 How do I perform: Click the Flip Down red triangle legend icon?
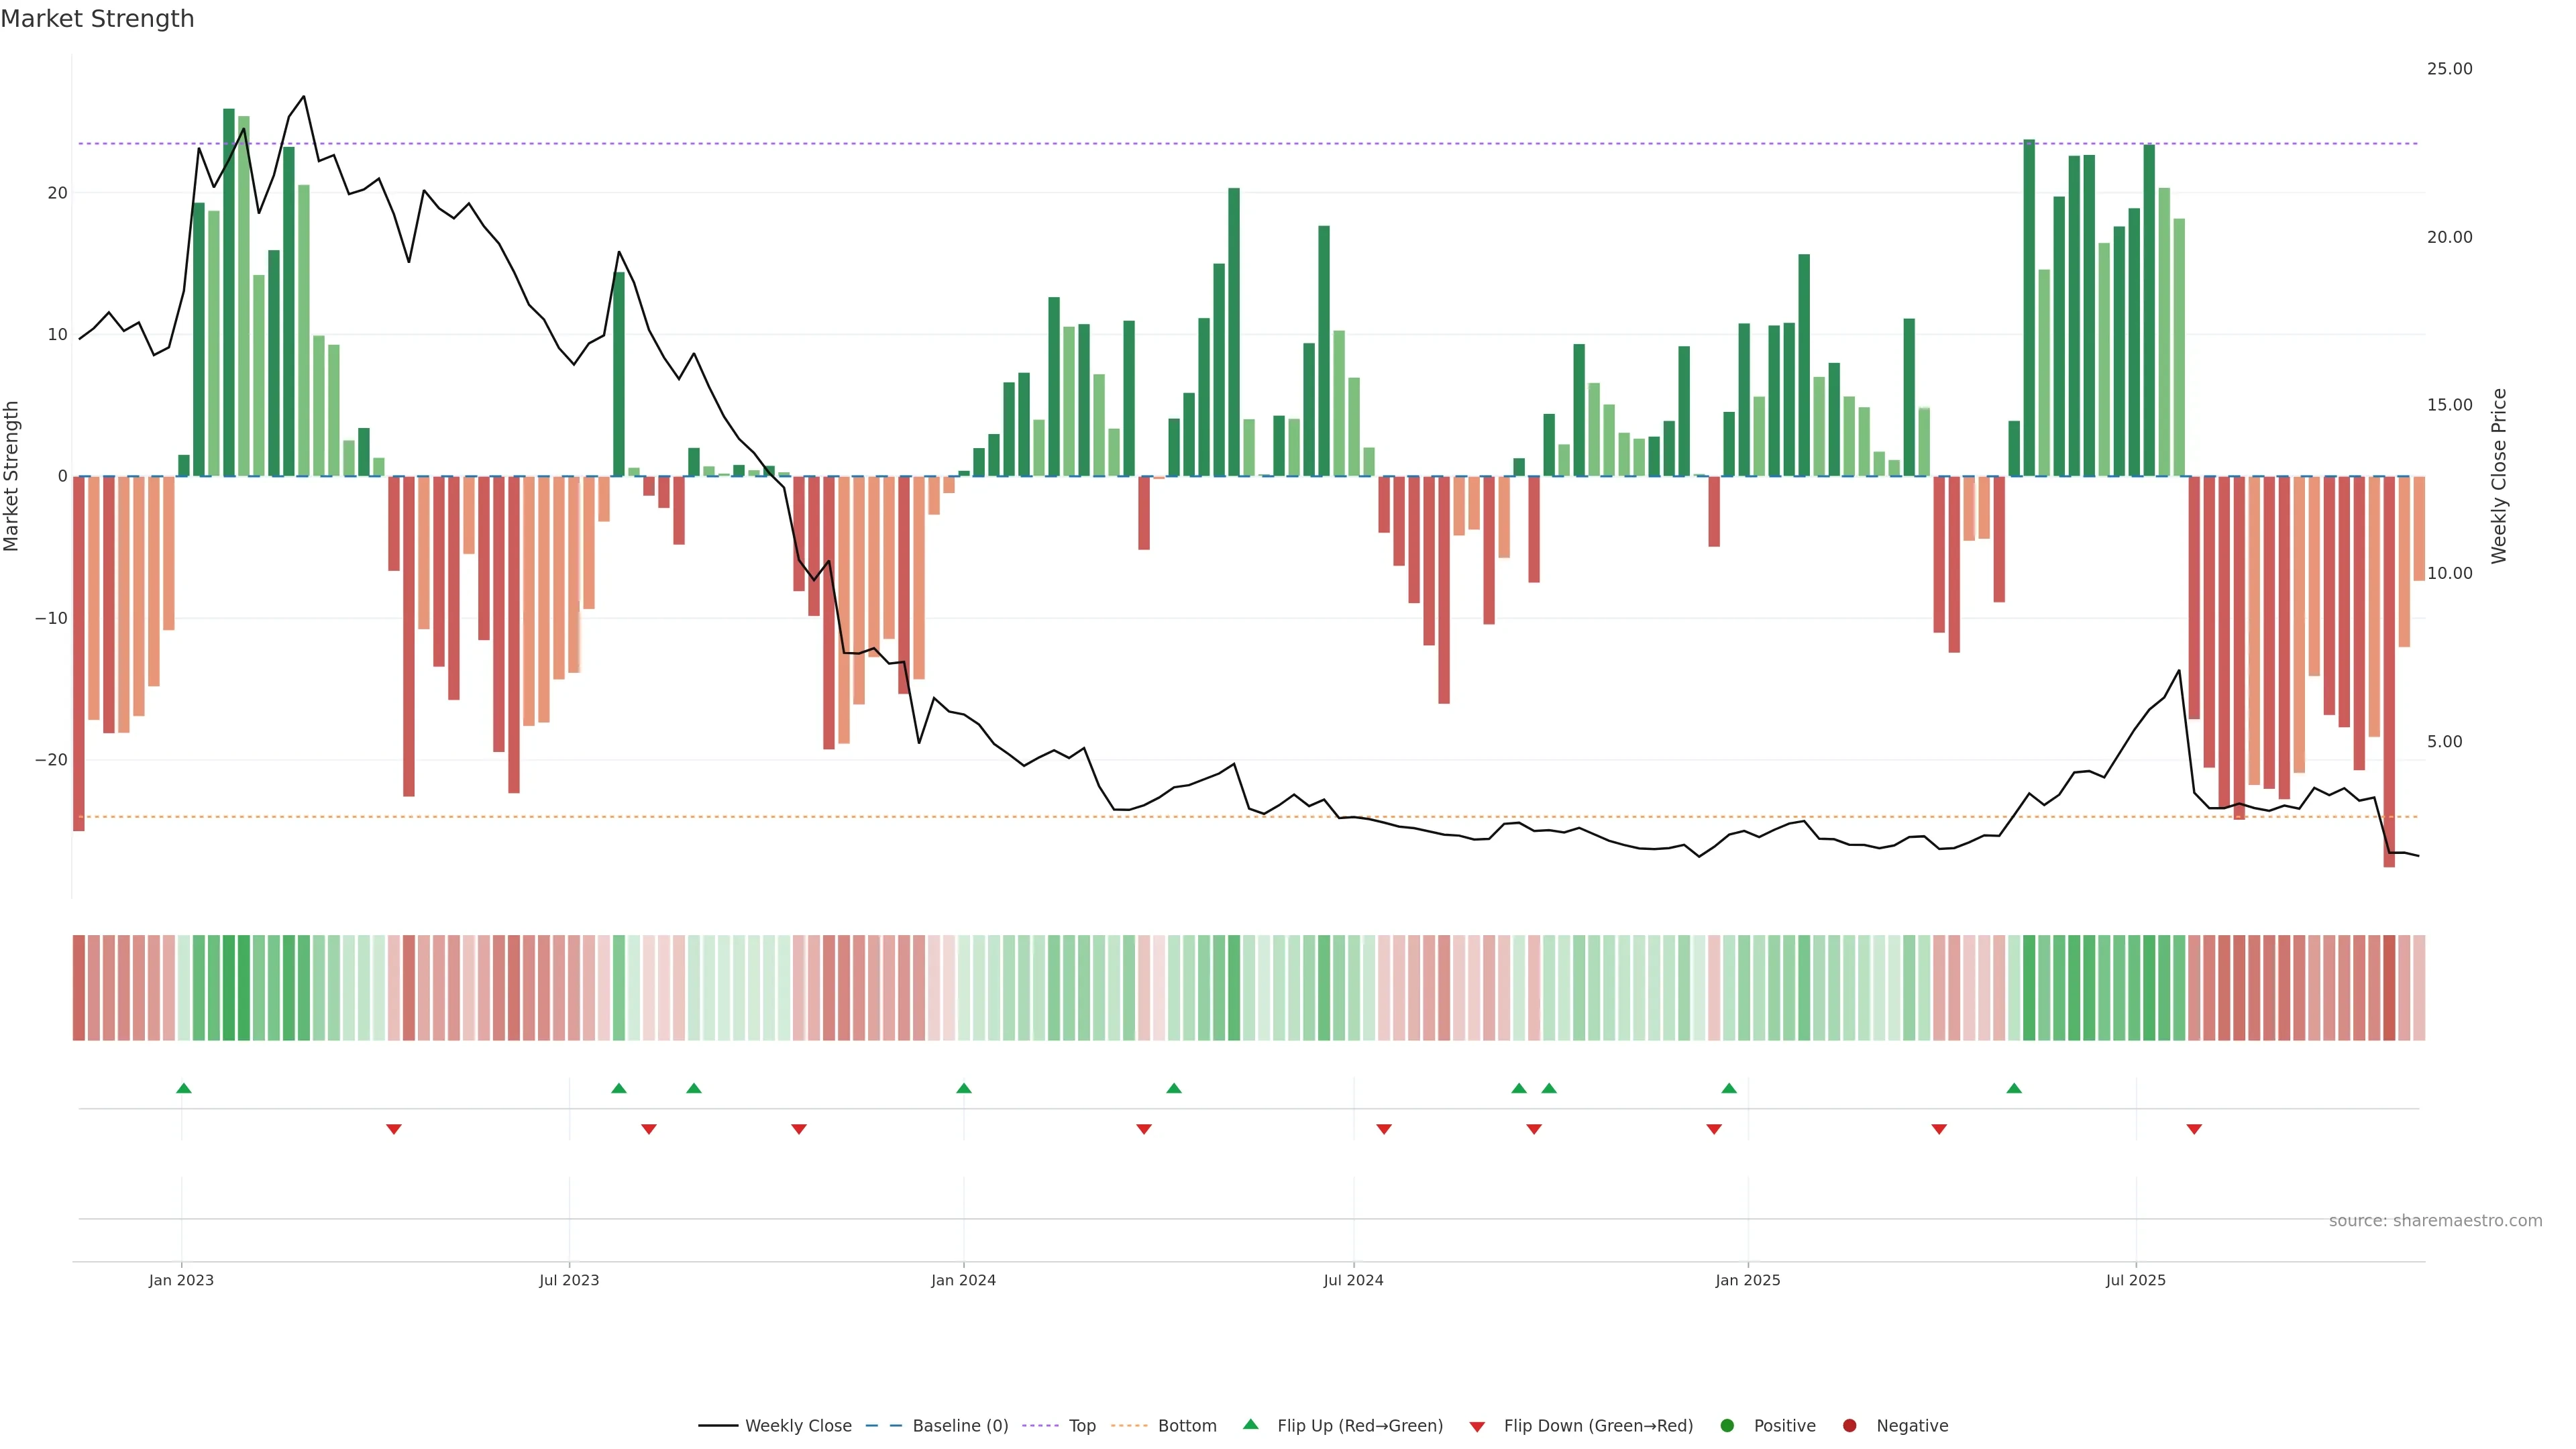pyautogui.click(x=1477, y=1427)
